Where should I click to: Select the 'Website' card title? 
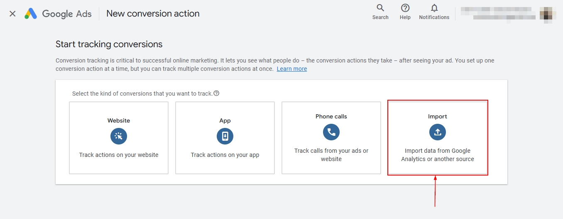coord(119,120)
